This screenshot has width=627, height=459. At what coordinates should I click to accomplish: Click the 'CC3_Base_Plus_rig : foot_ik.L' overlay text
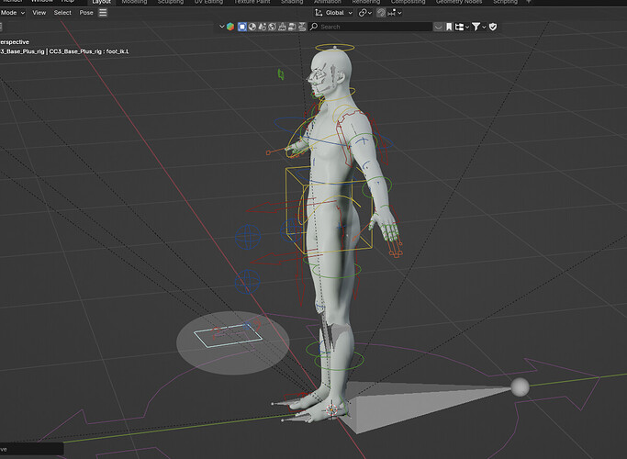pos(89,51)
